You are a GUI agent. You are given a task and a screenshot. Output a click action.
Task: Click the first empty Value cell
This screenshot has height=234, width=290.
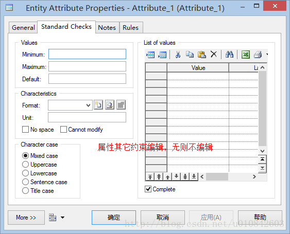point(198,76)
